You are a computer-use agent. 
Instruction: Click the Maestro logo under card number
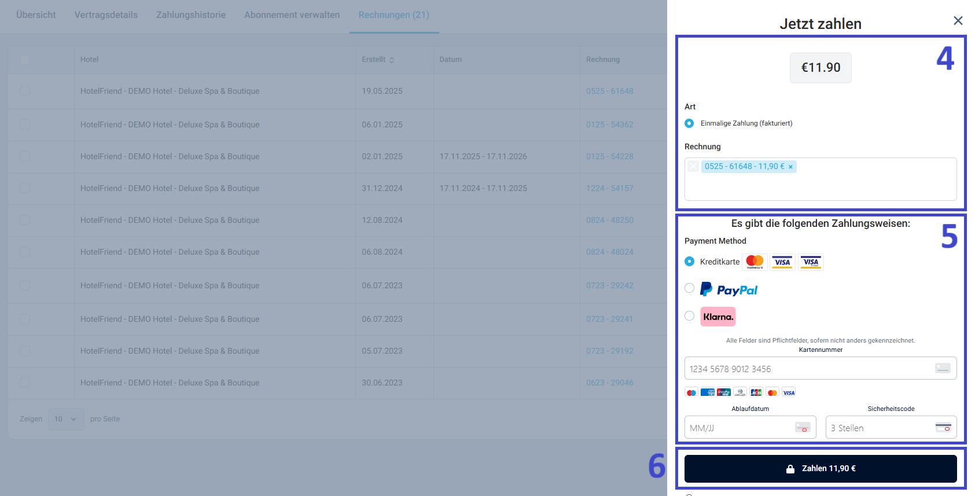coord(691,392)
